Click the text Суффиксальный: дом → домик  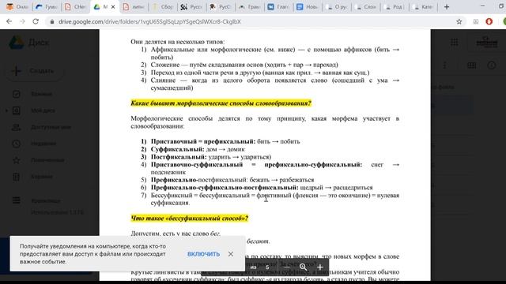click(198, 149)
